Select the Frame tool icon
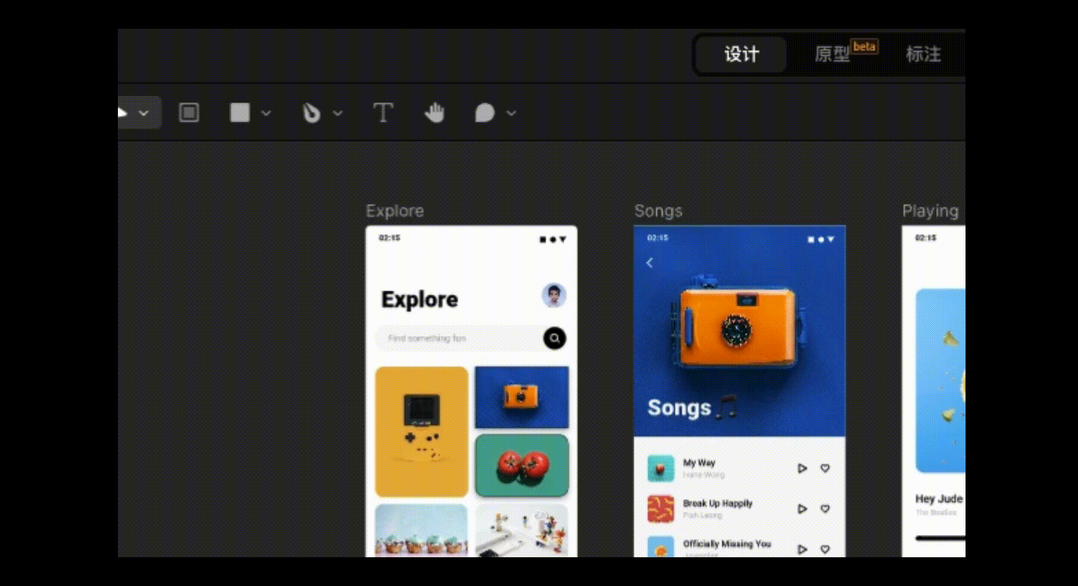1078x586 pixels. (x=189, y=113)
